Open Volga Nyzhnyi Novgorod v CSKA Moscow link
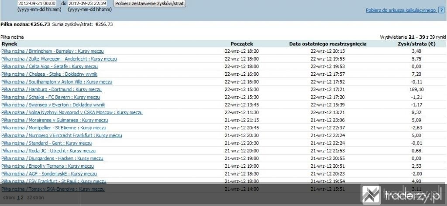Image resolution: width=447 pixels, height=206 pixels. [72, 113]
